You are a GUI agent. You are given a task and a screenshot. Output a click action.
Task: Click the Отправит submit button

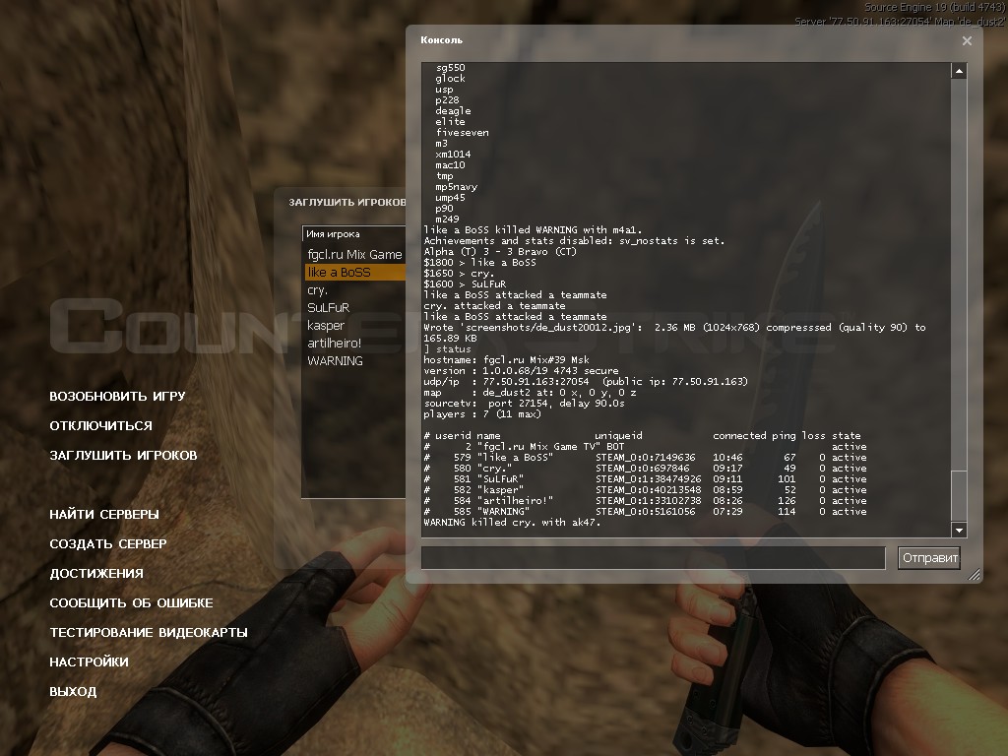(929, 557)
